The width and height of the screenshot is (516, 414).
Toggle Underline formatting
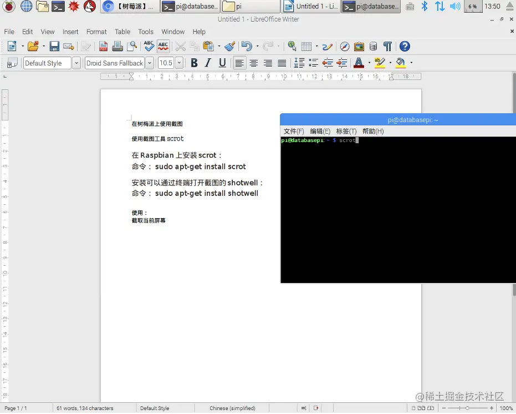click(x=222, y=63)
